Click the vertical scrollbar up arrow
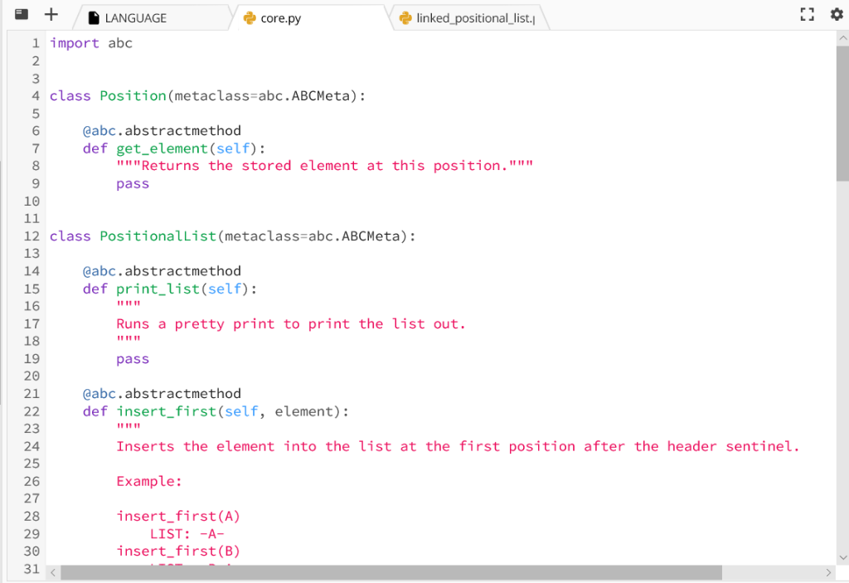849x583 pixels. click(842, 36)
